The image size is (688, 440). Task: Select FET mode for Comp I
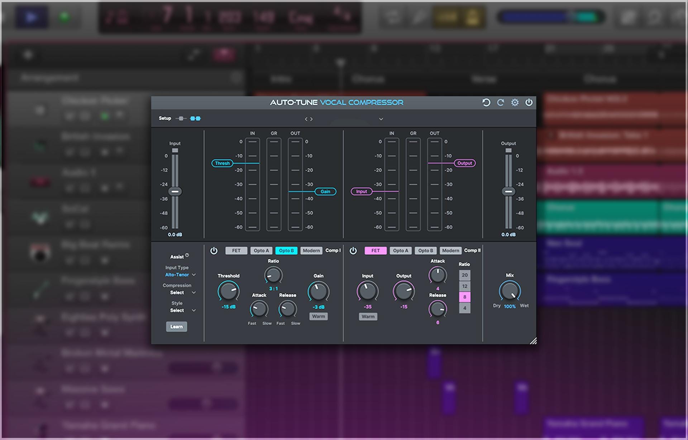236,251
